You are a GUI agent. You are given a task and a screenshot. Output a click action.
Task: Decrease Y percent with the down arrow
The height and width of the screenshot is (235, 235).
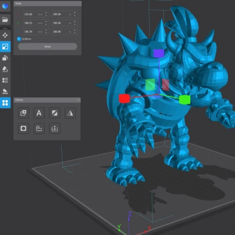[x=75, y=24]
